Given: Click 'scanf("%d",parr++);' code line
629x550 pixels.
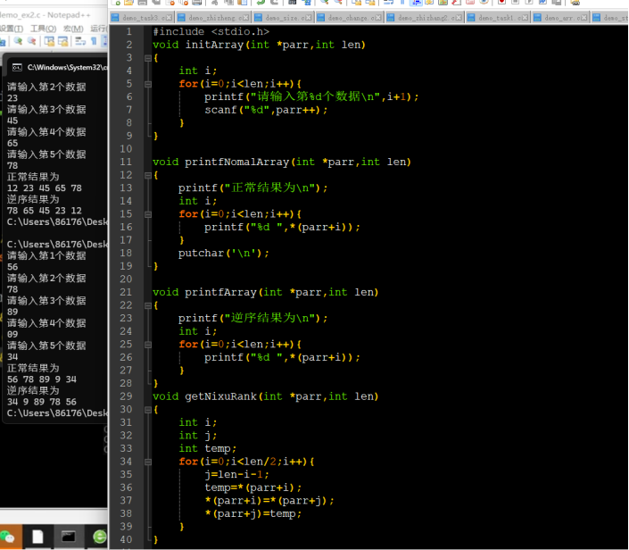Looking at the screenshot, I should pyautogui.click(x=266, y=110).
